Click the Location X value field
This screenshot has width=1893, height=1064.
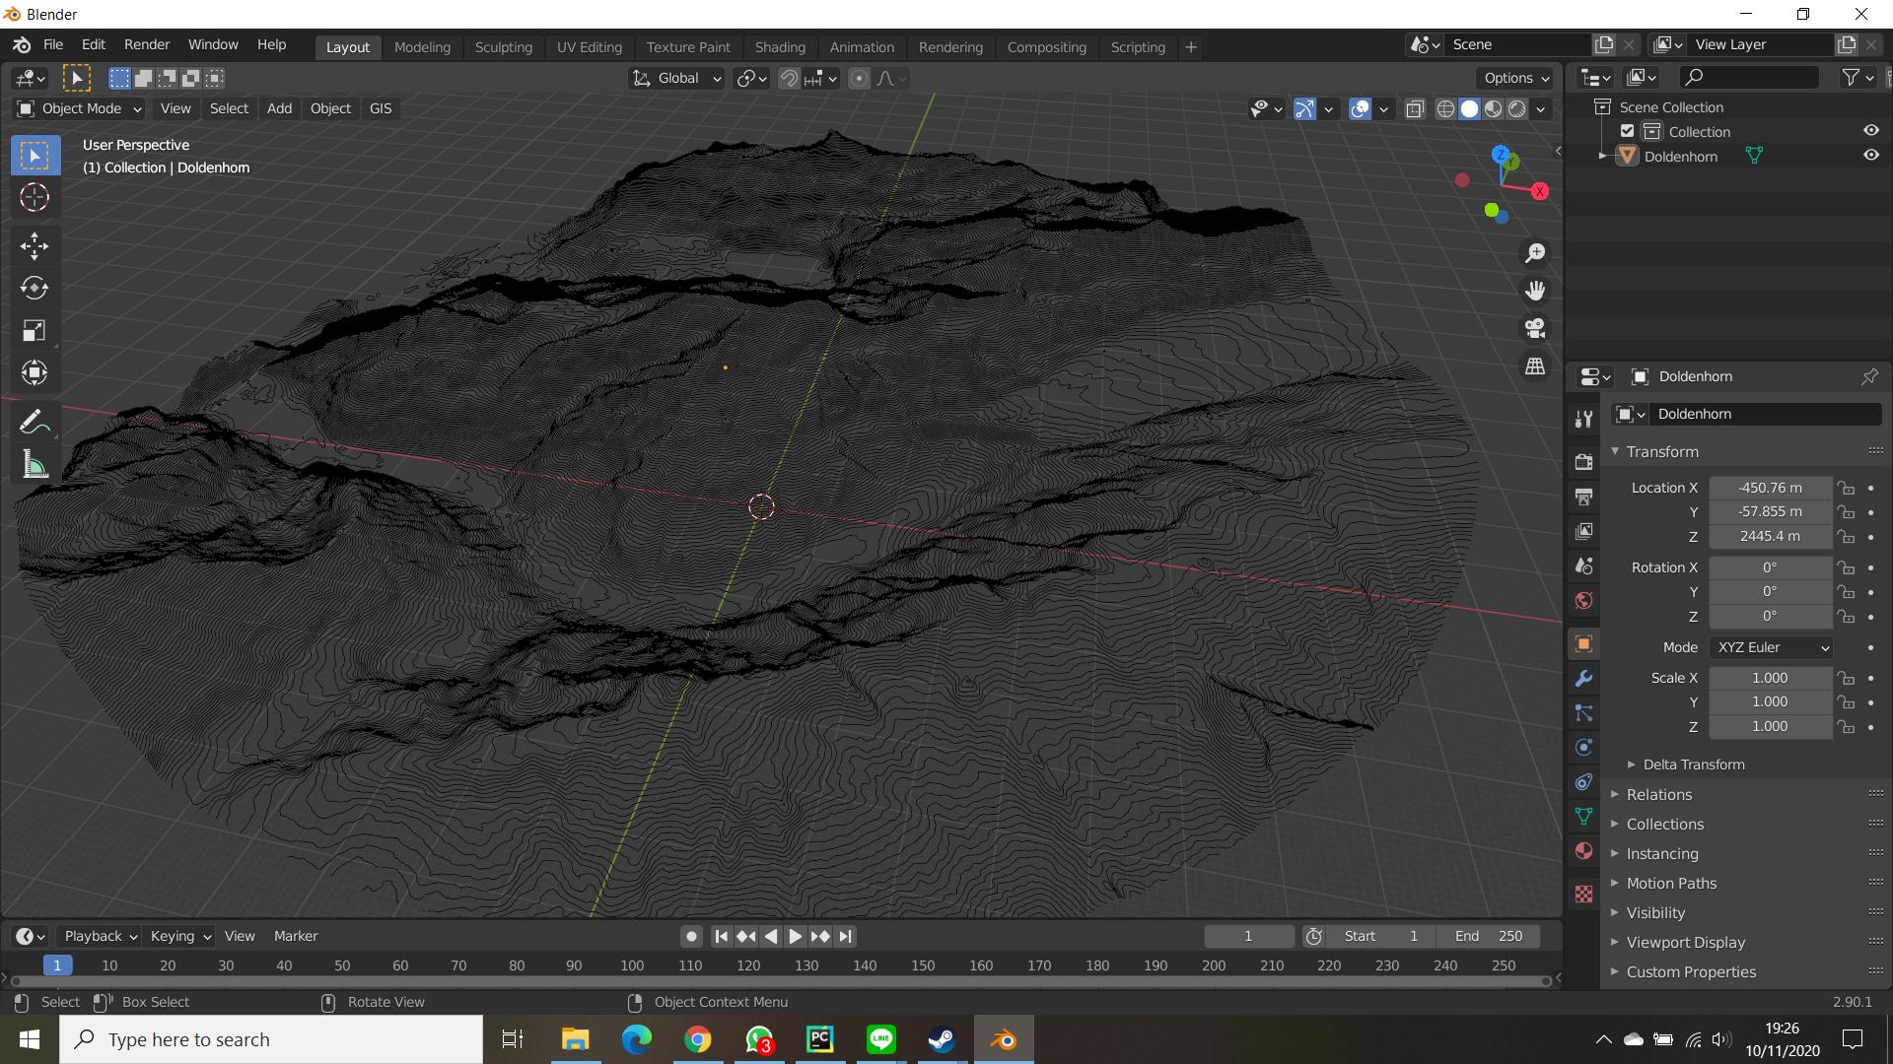(x=1771, y=488)
